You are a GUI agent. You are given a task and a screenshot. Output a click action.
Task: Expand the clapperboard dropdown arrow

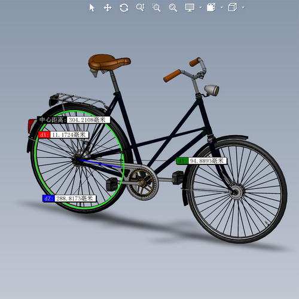click(x=222, y=8)
